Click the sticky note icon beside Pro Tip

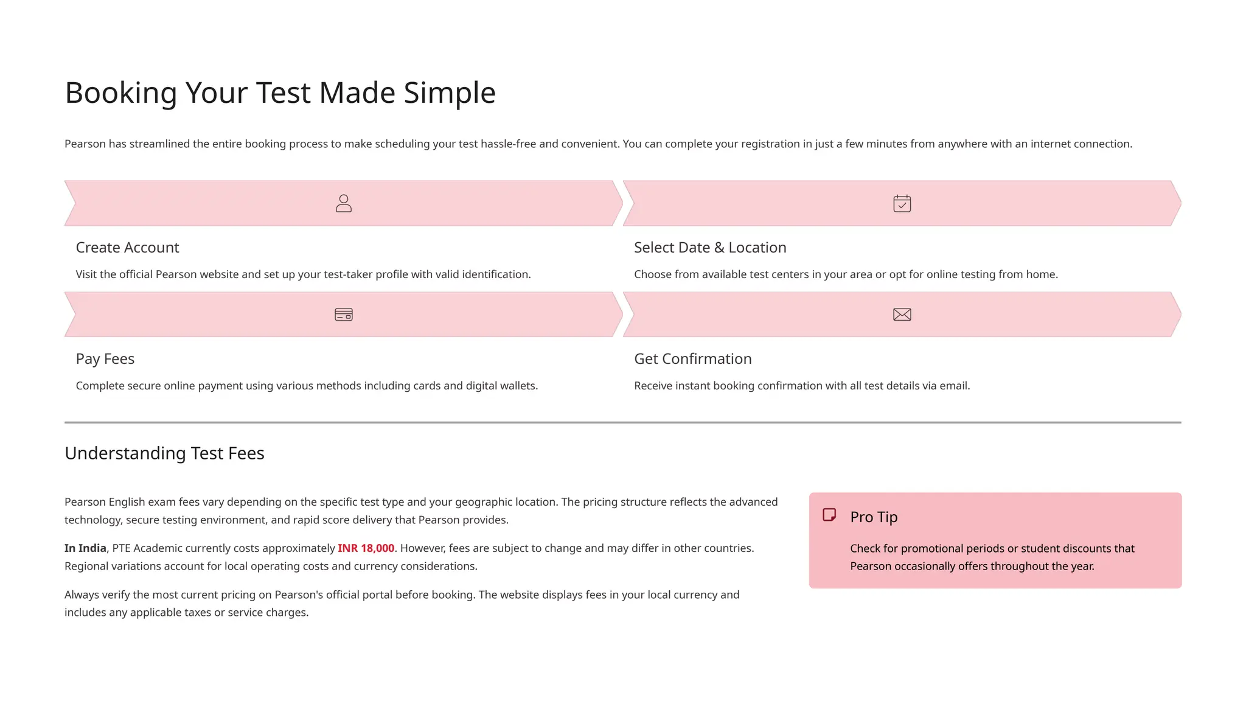[x=829, y=515]
